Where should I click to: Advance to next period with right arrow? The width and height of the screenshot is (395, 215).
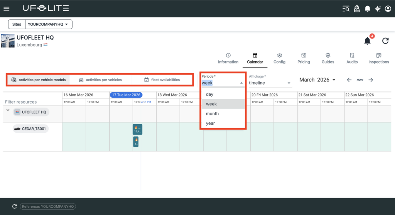point(371,80)
